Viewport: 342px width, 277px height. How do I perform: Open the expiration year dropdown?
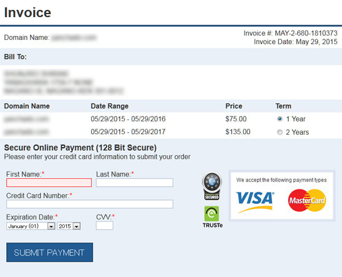[69, 226]
